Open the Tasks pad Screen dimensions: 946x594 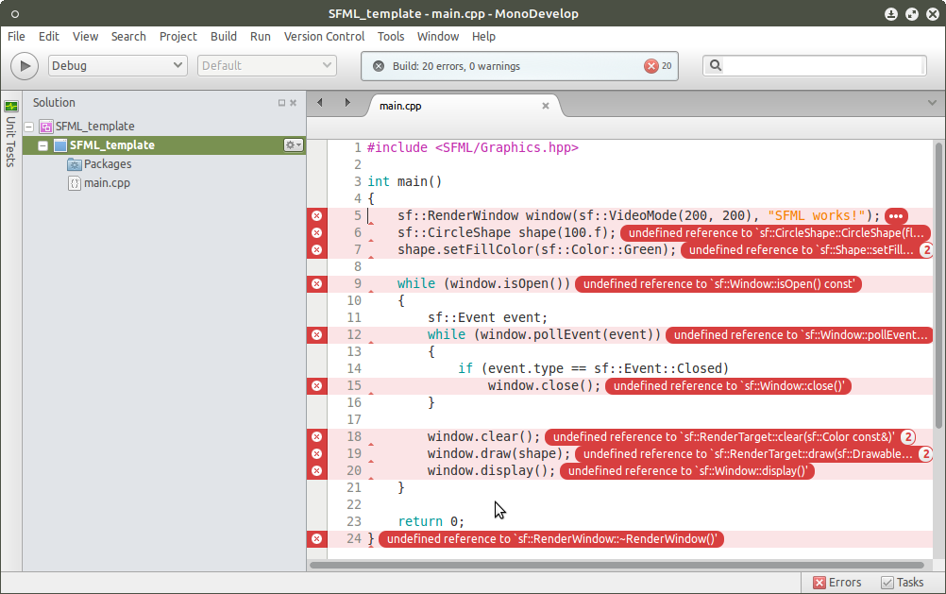pyautogui.click(x=903, y=583)
